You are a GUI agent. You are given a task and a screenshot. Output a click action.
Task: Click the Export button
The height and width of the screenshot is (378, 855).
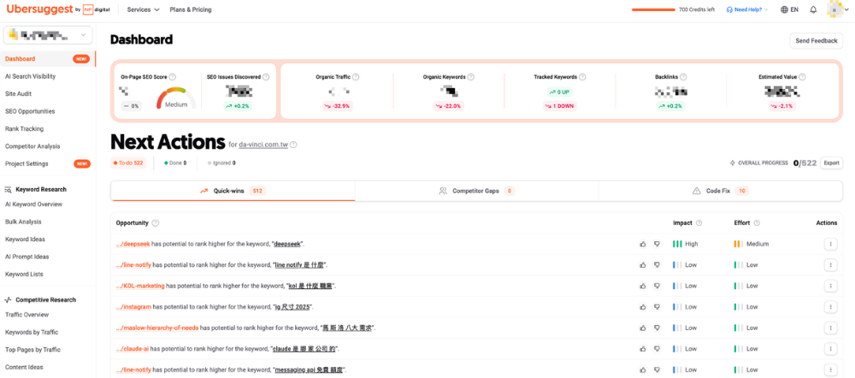[x=831, y=162]
